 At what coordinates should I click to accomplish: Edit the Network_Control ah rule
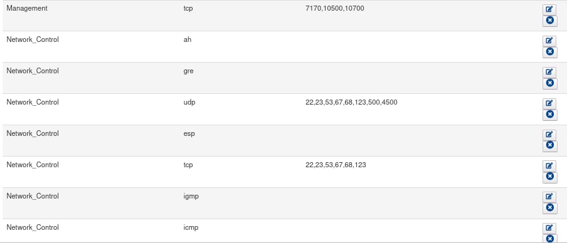[549, 41]
